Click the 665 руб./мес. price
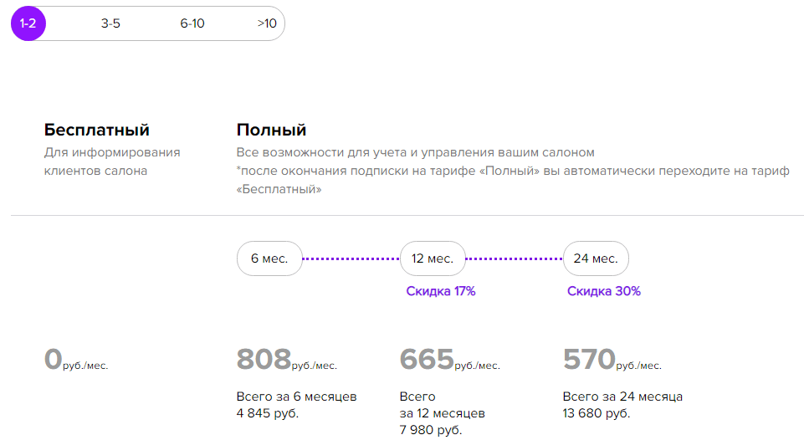The image size is (804, 440). pos(450,360)
